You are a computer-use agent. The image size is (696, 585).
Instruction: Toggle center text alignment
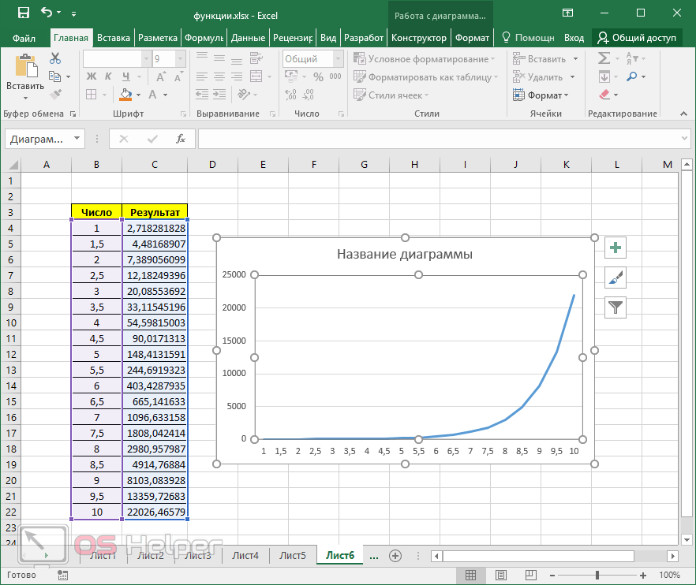pos(219,76)
